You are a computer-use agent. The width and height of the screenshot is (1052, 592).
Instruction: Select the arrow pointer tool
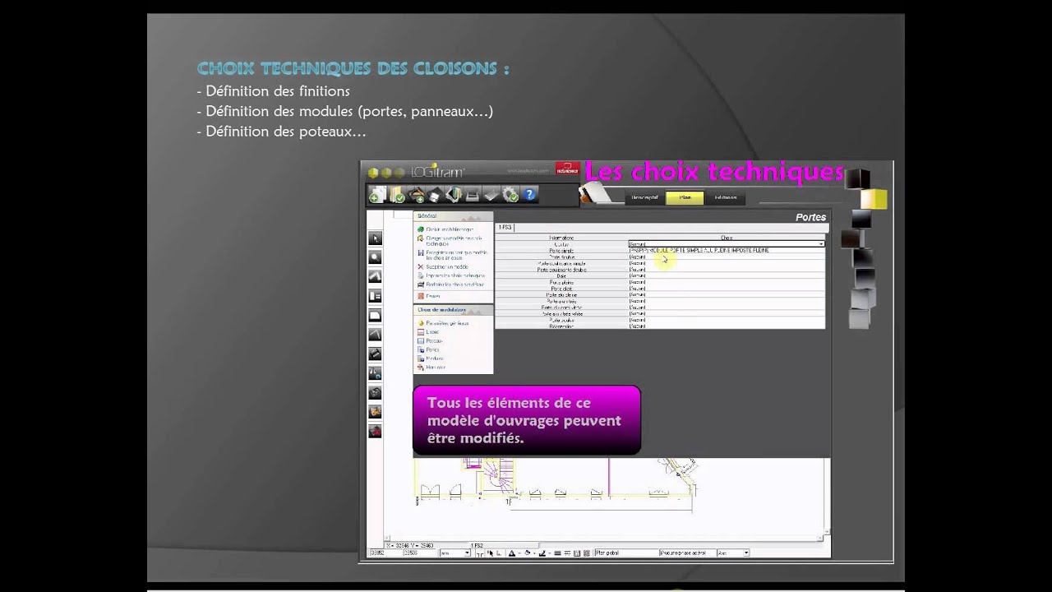[375, 238]
